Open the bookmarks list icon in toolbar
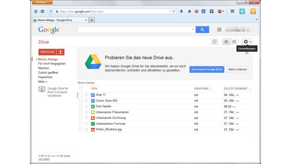This screenshot has height=164, width=291. tap(43, 11)
